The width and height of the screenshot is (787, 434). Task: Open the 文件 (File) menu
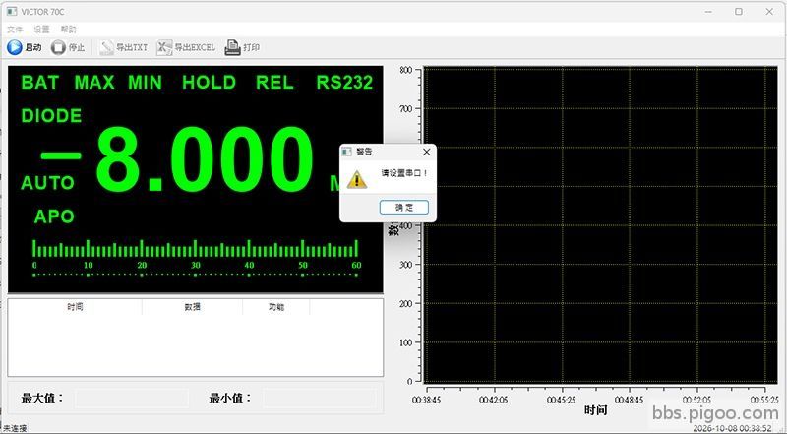[15, 30]
